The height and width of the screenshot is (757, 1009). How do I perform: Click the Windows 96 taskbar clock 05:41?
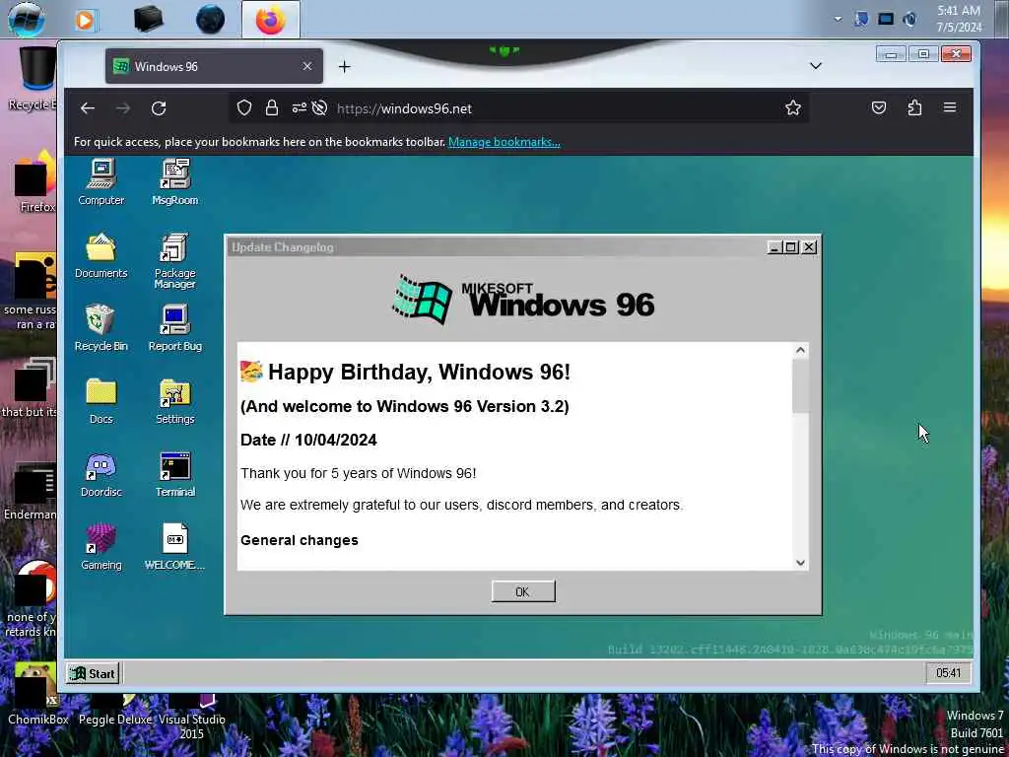click(948, 673)
